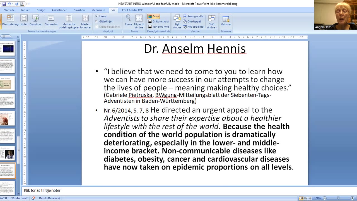Start slideshow from status bar icon

tap(310, 198)
